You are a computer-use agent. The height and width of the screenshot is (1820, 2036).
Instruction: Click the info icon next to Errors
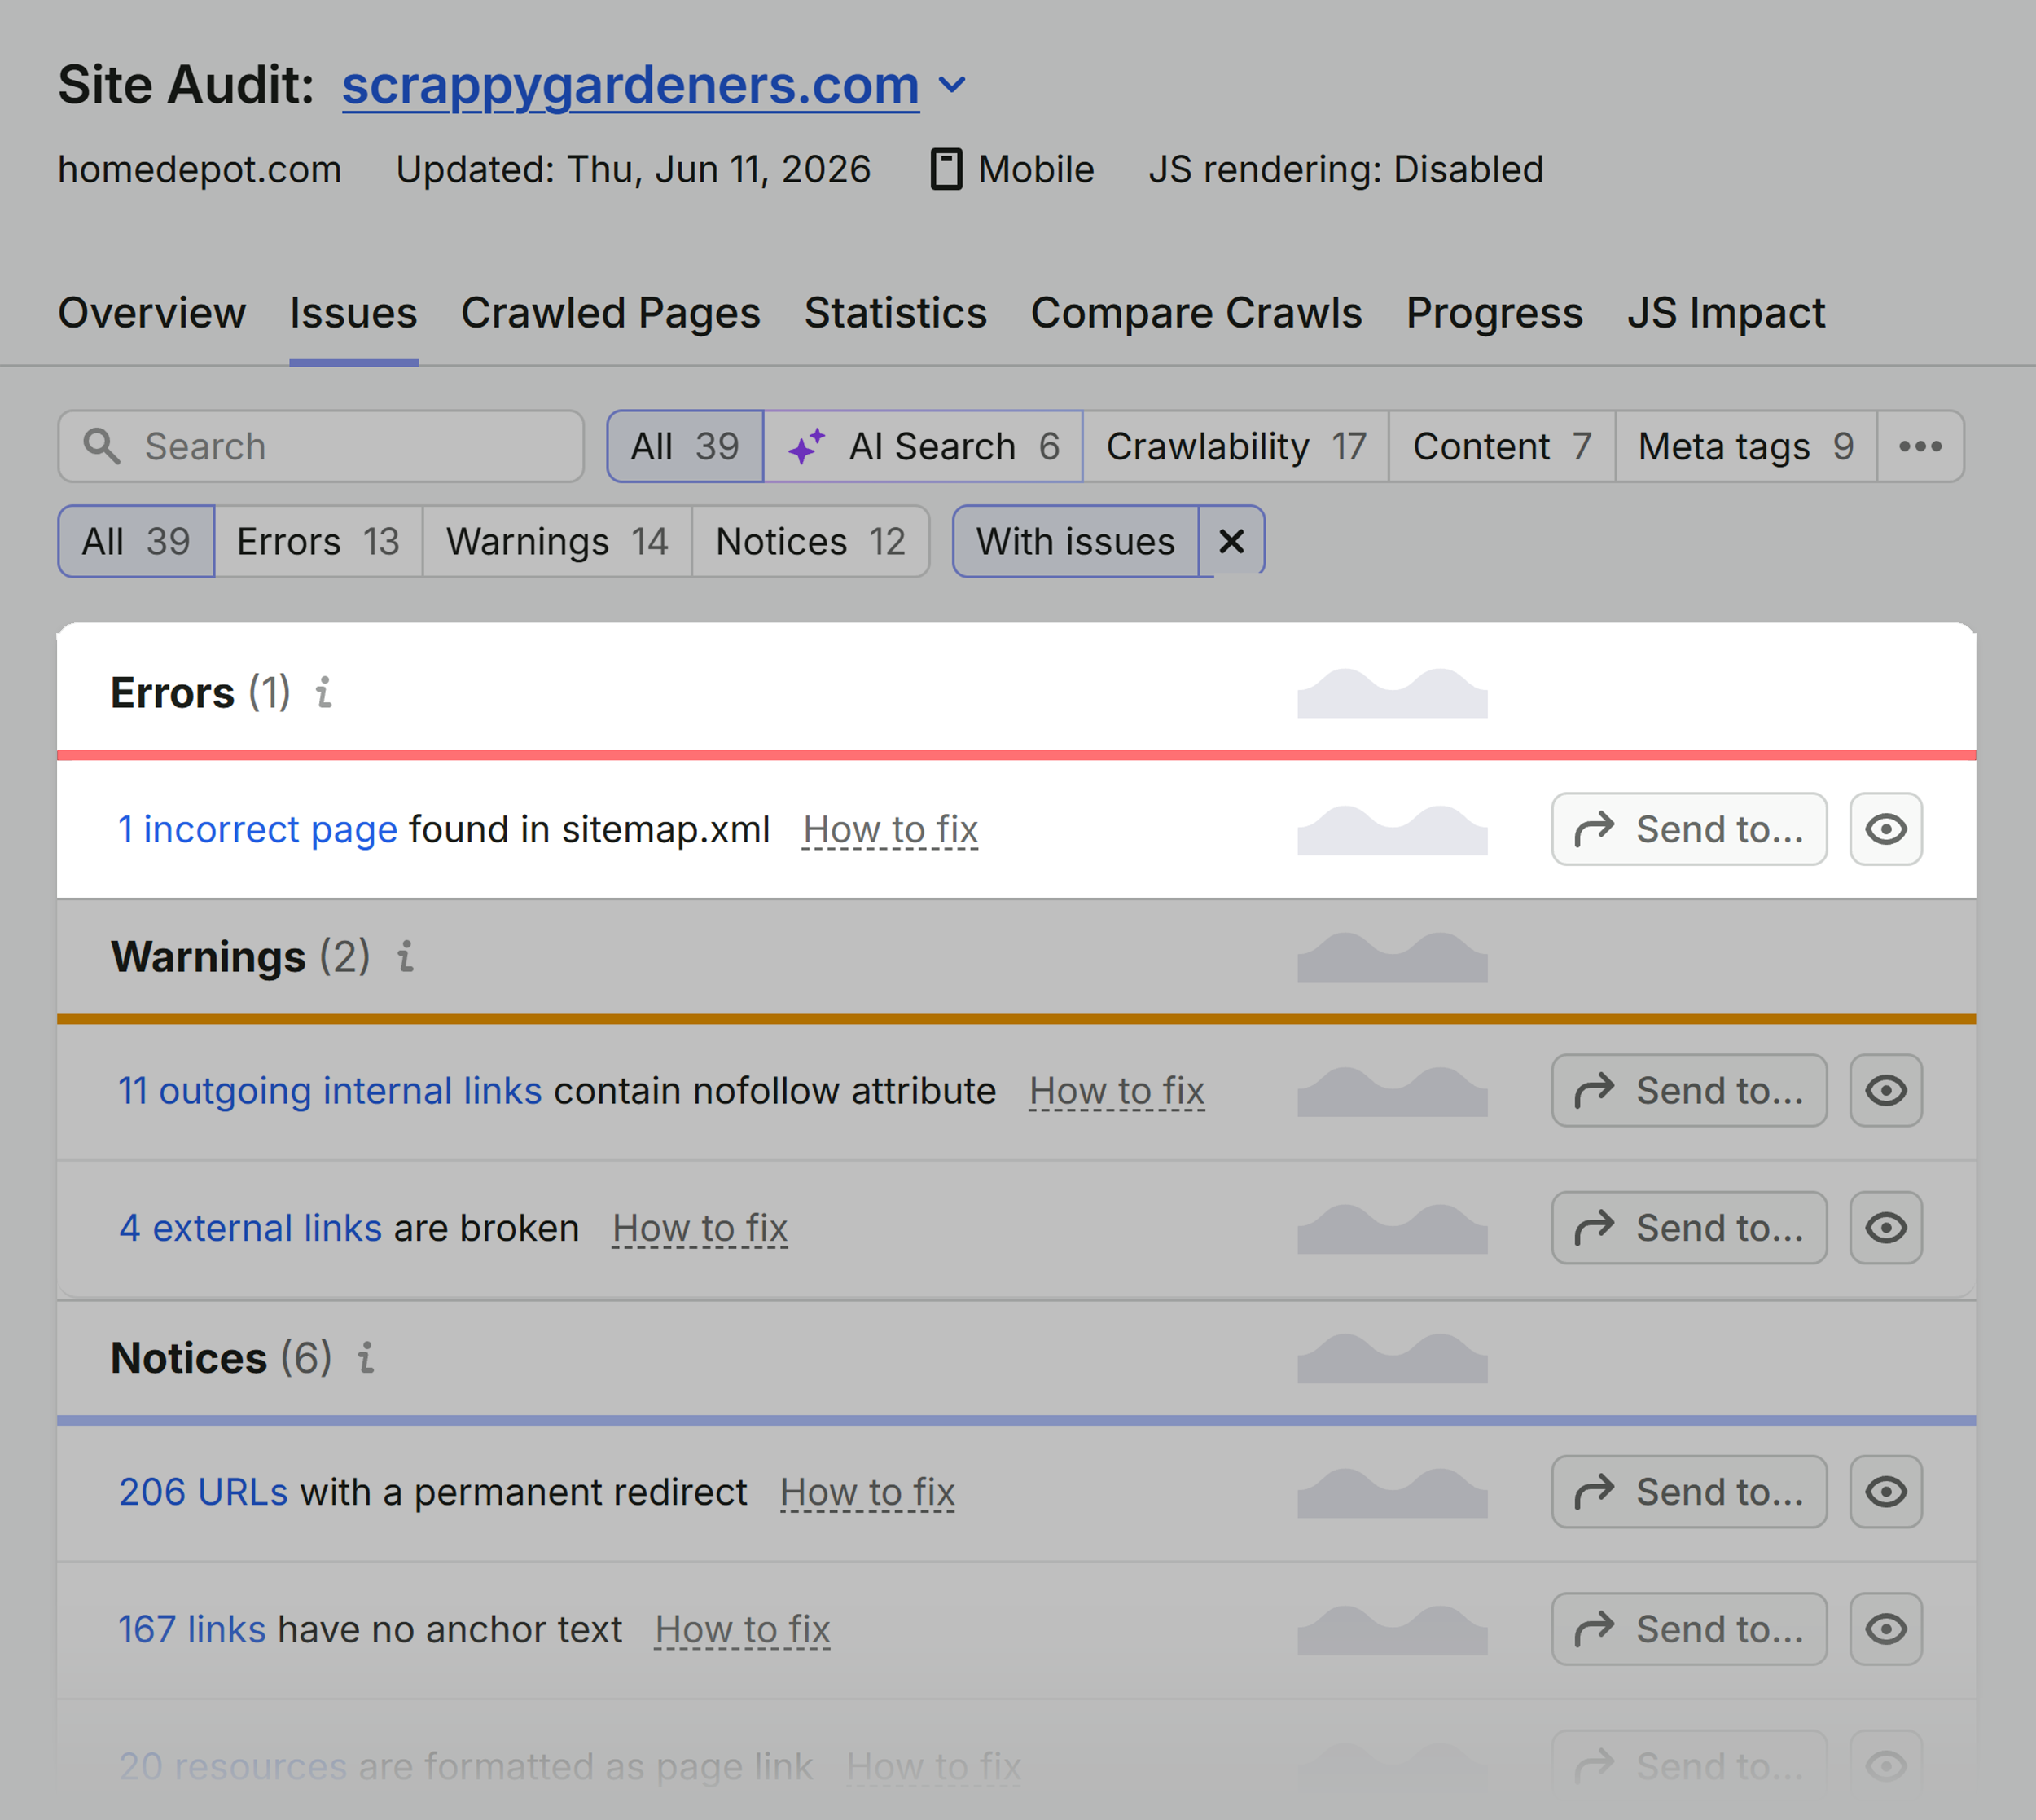pos(323,692)
